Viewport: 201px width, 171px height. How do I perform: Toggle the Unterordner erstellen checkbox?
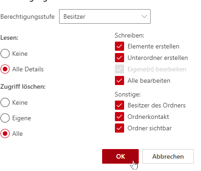[120, 58]
